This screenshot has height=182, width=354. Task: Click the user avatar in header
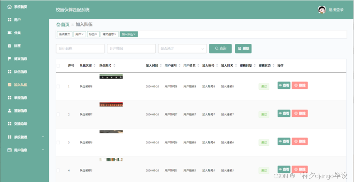(322, 10)
